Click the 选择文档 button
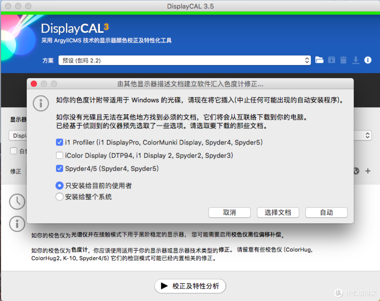Viewport: 380px width, 301px height. [278, 212]
